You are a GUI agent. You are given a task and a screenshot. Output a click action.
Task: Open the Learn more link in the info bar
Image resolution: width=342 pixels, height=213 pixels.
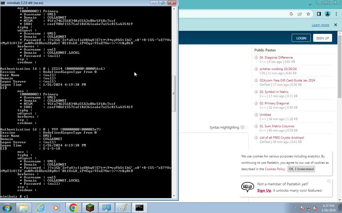pos(320,25)
